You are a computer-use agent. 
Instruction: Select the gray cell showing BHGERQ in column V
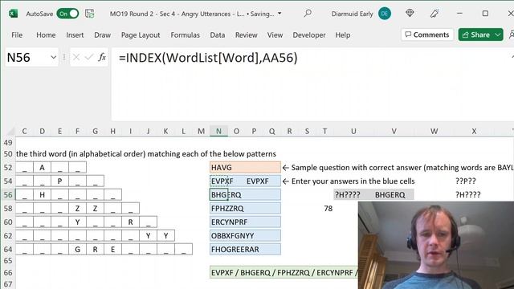point(394,194)
